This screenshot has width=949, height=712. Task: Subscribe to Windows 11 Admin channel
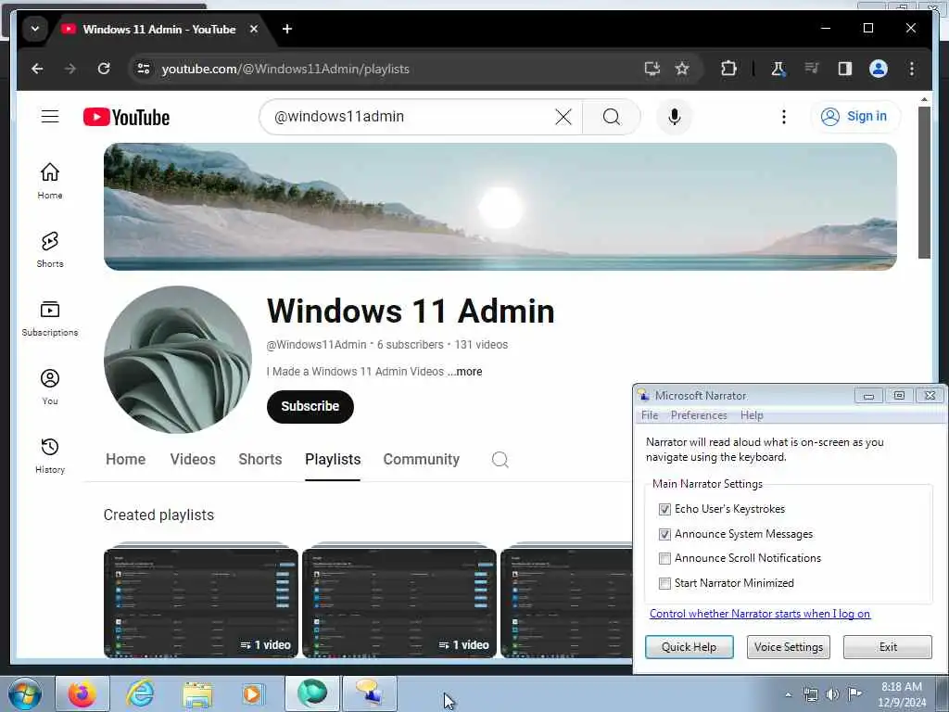click(x=310, y=406)
